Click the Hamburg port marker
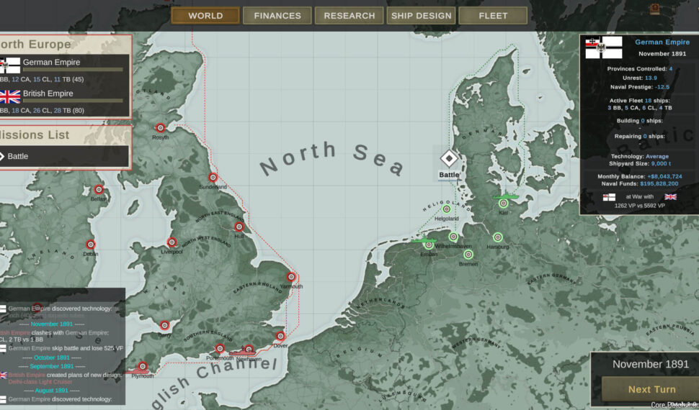This screenshot has height=410, width=699. [x=497, y=237]
